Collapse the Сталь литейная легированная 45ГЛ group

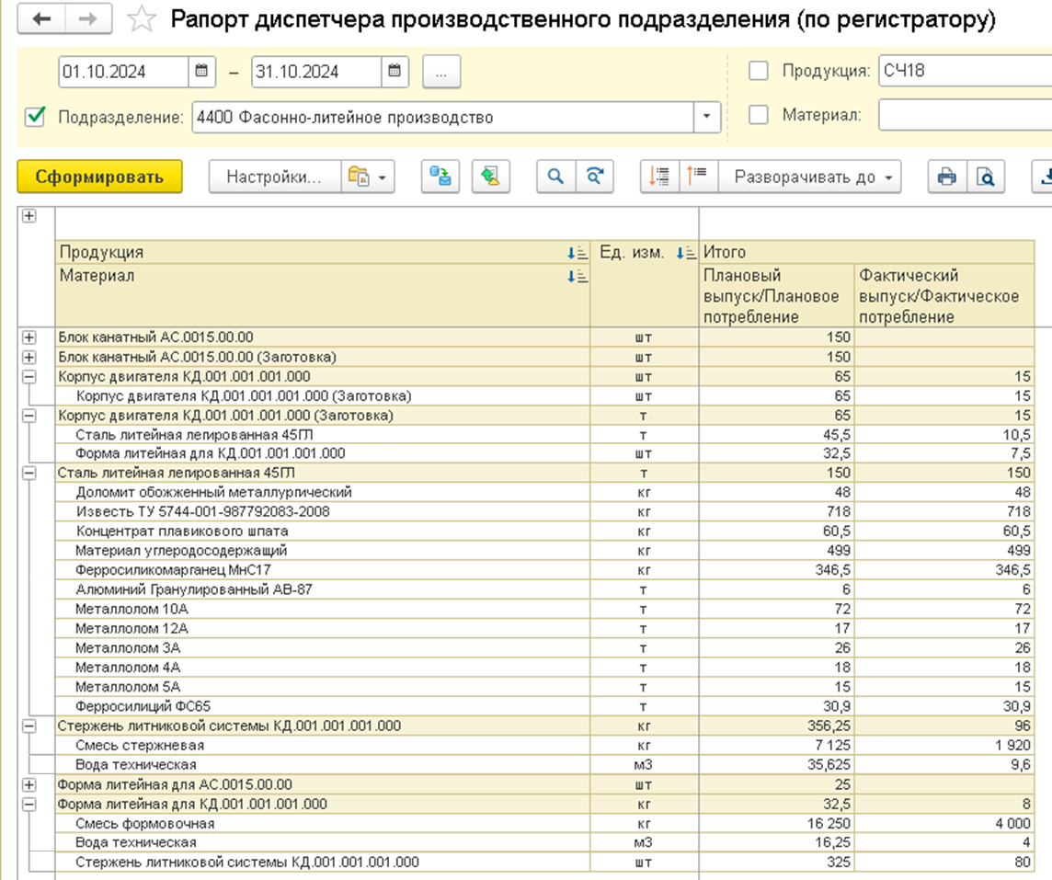29,473
